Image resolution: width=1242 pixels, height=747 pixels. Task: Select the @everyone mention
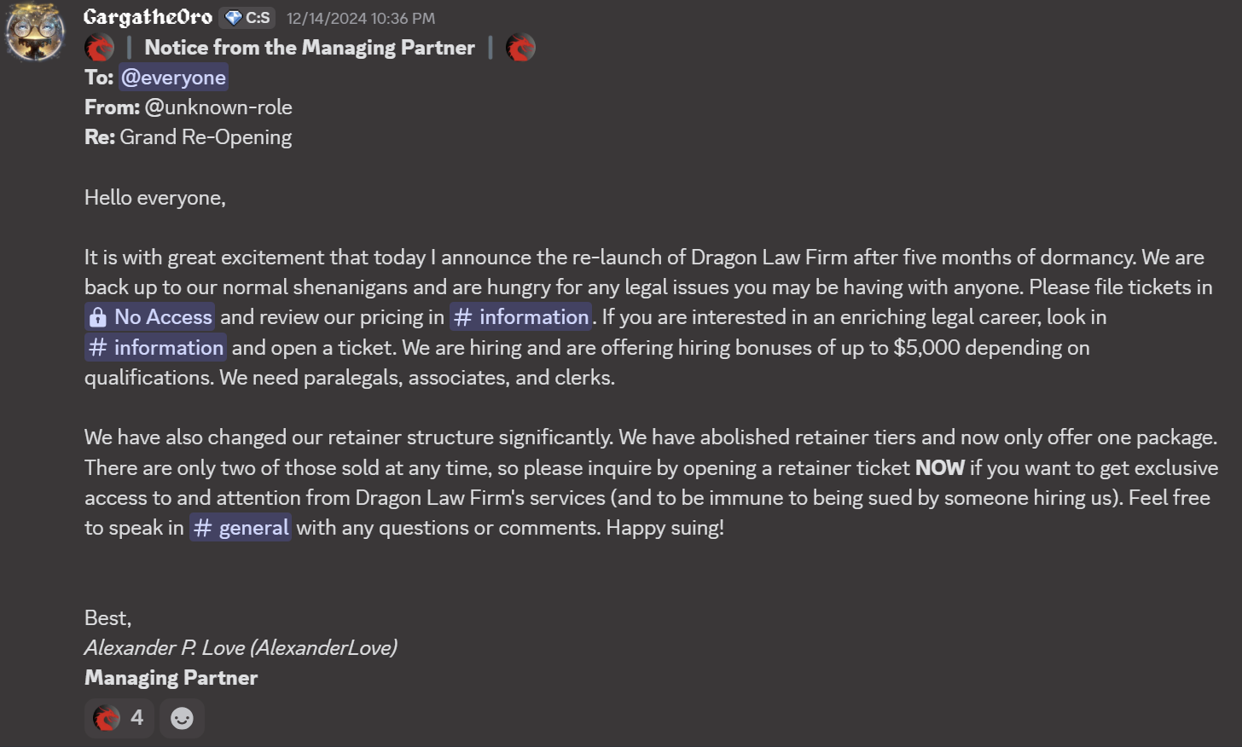[x=173, y=78]
